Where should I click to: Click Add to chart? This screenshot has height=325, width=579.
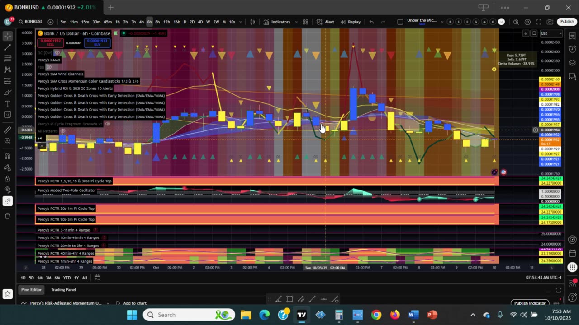click(131, 303)
